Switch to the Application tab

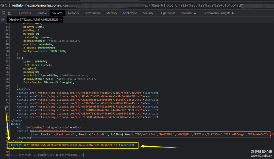click(130, 13)
